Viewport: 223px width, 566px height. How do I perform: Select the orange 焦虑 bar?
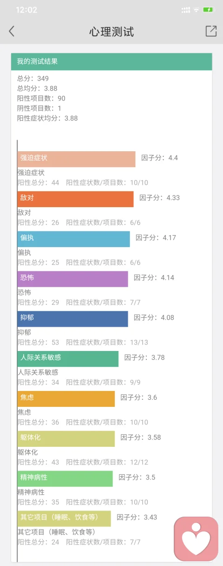pyautogui.click(x=66, y=399)
